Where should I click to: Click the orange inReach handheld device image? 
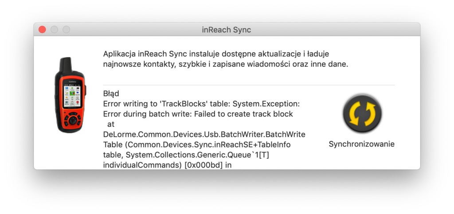click(x=70, y=95)
